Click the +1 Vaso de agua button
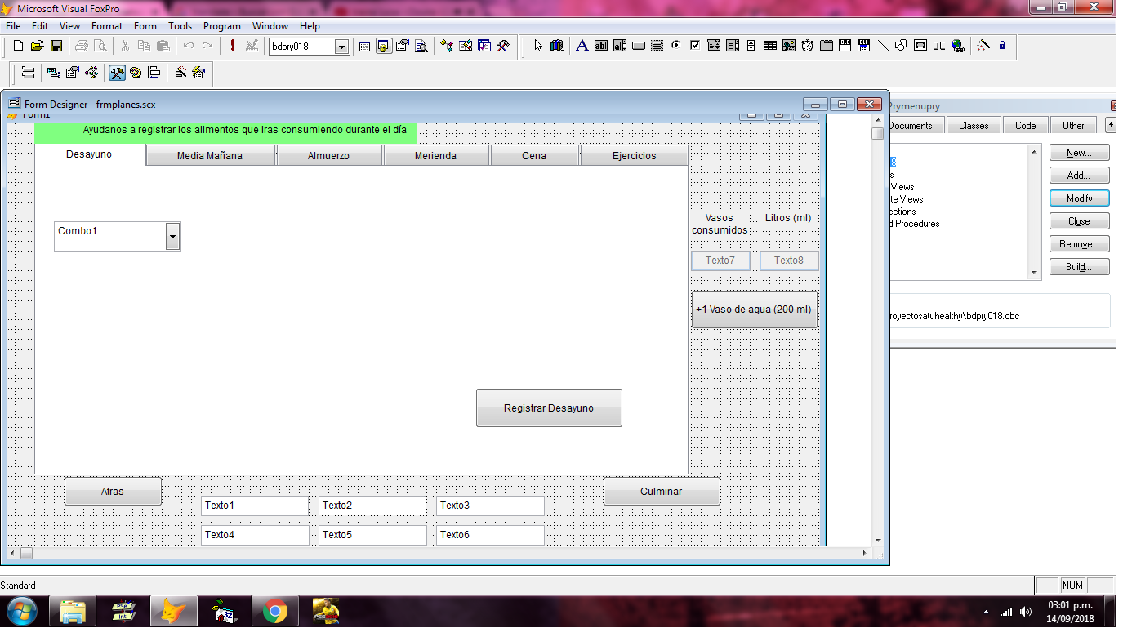The height and width of the screenshot is (637, 1132). [755, 310]
